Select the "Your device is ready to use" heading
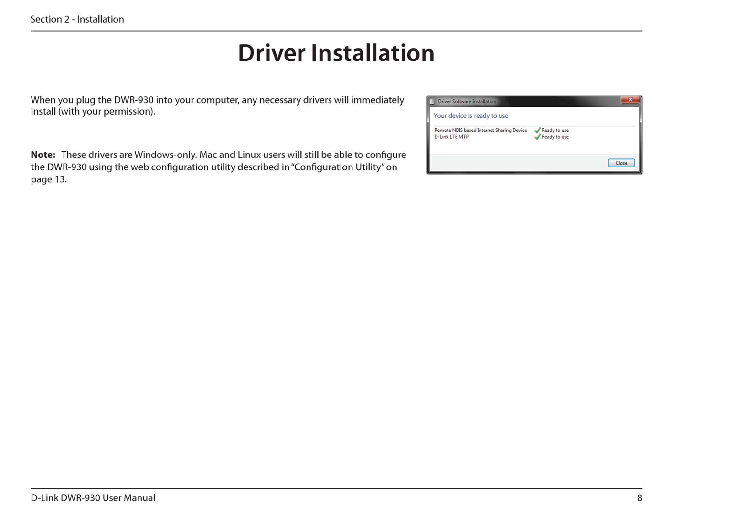 (x=471, y=116)
